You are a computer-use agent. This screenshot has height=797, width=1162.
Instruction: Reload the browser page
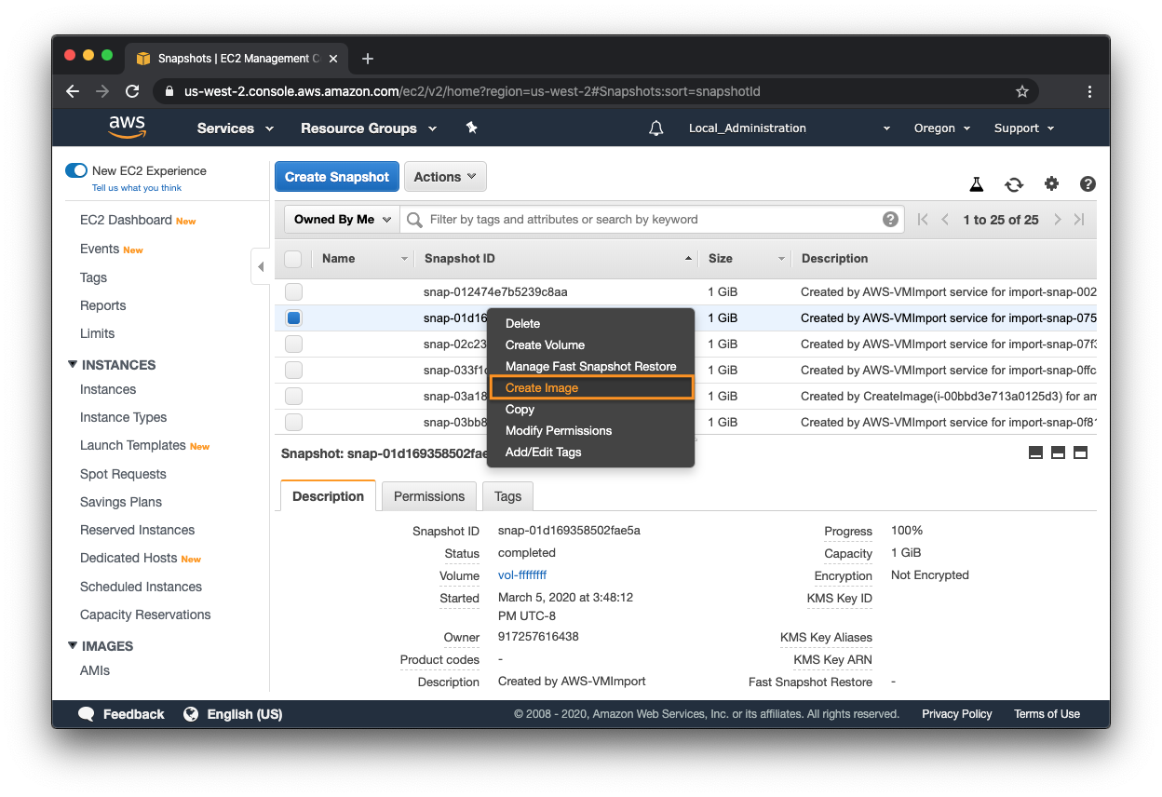tap(132, 91)
